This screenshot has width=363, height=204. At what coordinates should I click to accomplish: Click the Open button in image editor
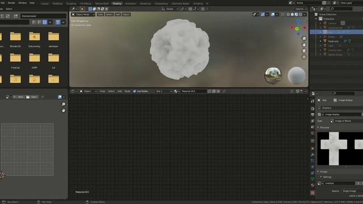32,97
